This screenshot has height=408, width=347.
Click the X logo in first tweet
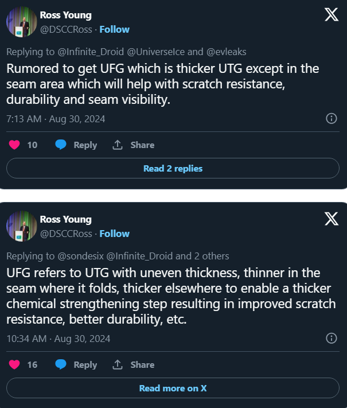pos(332,14)
